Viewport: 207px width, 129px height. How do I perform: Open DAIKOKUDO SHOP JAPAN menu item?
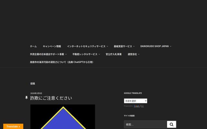(155, 46)
